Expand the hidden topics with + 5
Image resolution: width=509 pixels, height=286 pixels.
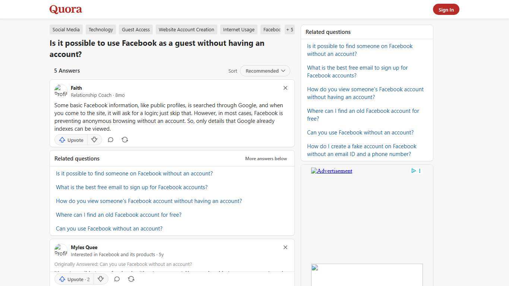pos(290,29)
